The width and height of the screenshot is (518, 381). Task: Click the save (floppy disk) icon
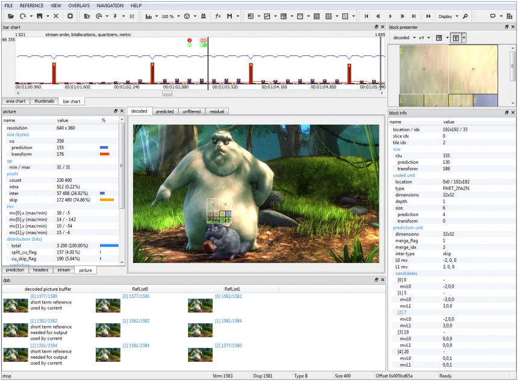point(40,16)
